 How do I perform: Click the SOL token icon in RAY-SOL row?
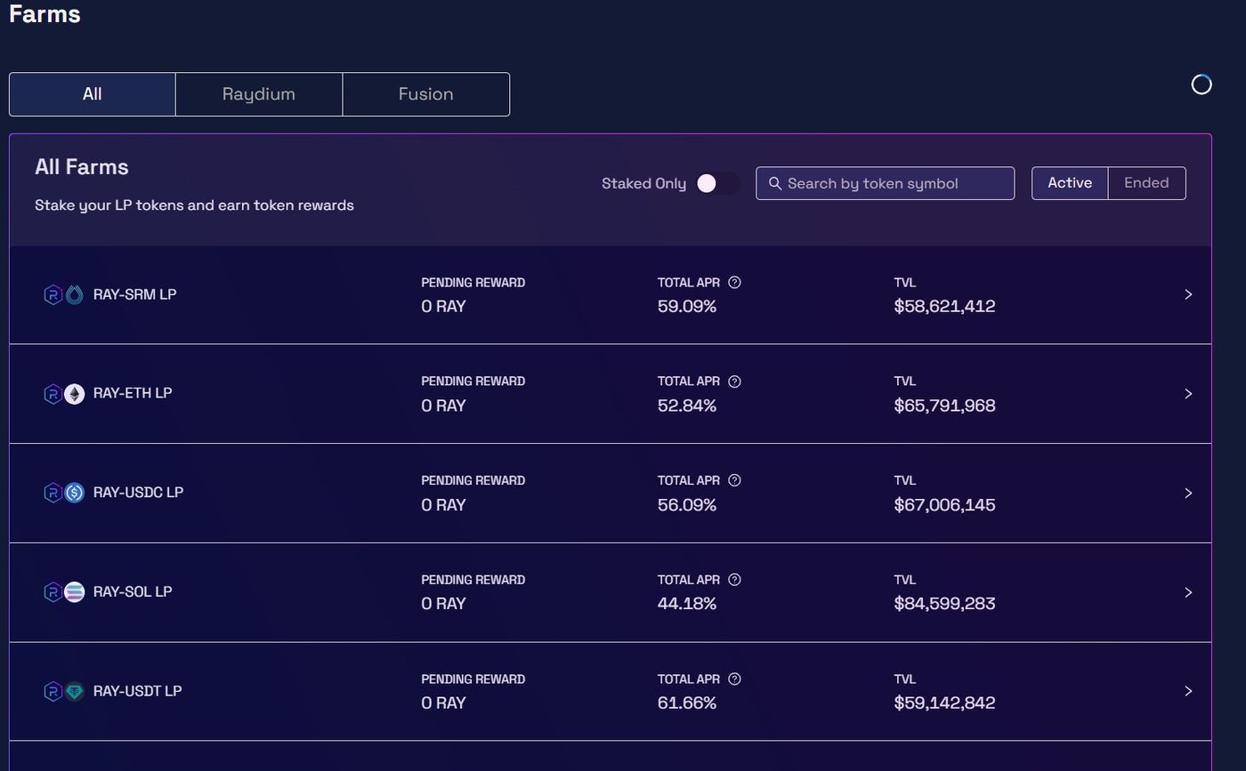coord(75,592)
